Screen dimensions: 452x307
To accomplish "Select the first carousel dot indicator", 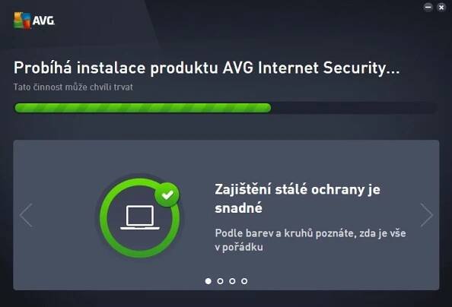I will pos(208,281).
